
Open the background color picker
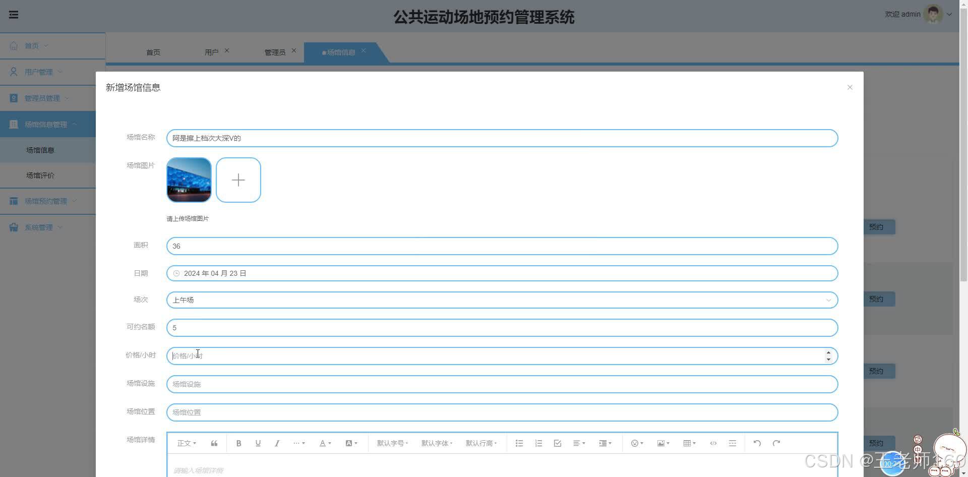click(351, 443)
